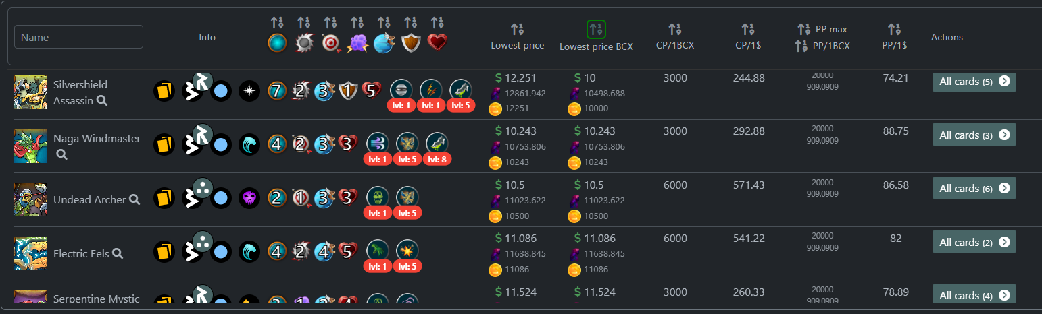The image size is (1042, 314).
Task: Click CP/1$ value 571.43
Action: click(x=749, y=185)
